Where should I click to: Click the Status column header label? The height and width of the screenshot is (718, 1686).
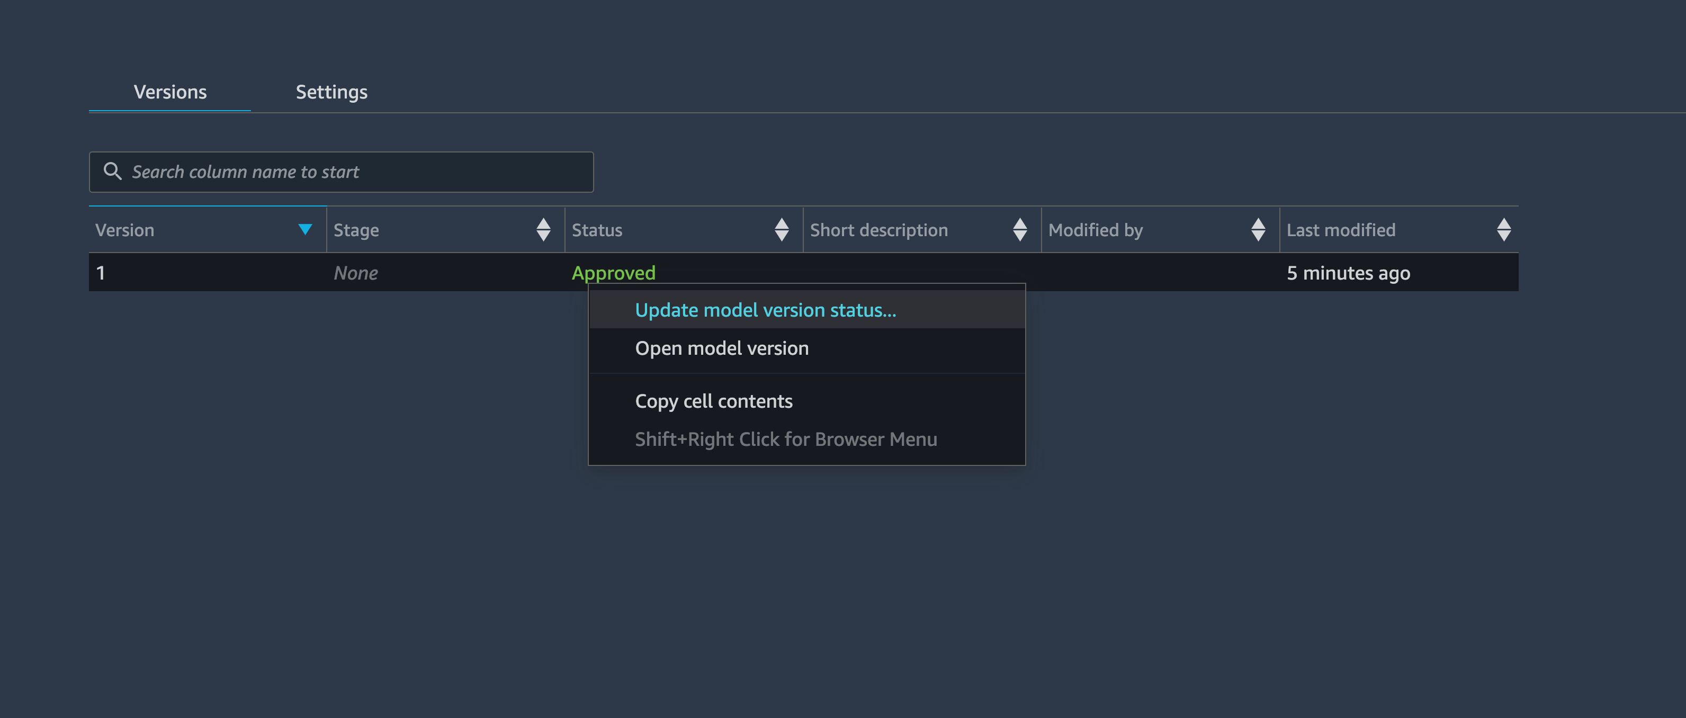click(596, 230)
